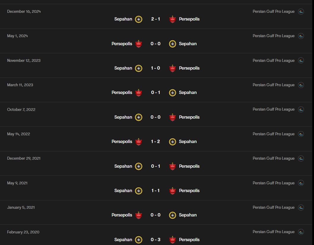The height and width of the screenshot is (245, 314).
Task: Open the 0 - 3 score from February 23, 2020
Action: 155,240
